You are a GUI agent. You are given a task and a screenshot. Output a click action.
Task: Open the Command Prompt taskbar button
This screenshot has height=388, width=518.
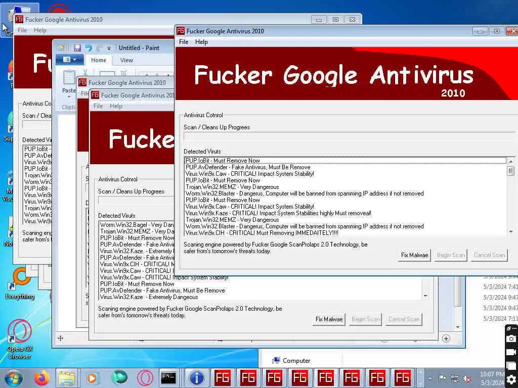click(x=168, y=378)
